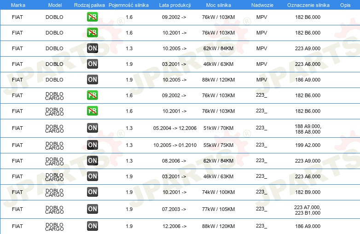Click the ON diesel icon in the 74kW / 100KM row

pyautogui.click(x=92, y=192)
